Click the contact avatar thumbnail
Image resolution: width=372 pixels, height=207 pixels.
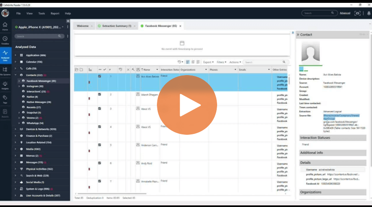310,52
